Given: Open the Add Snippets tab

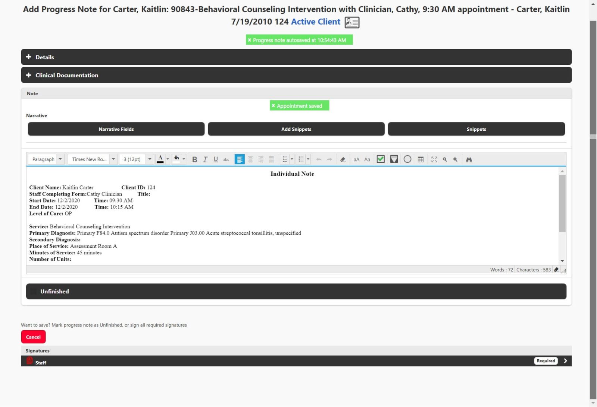Looking at the screenshot, I should click(296, 129).
